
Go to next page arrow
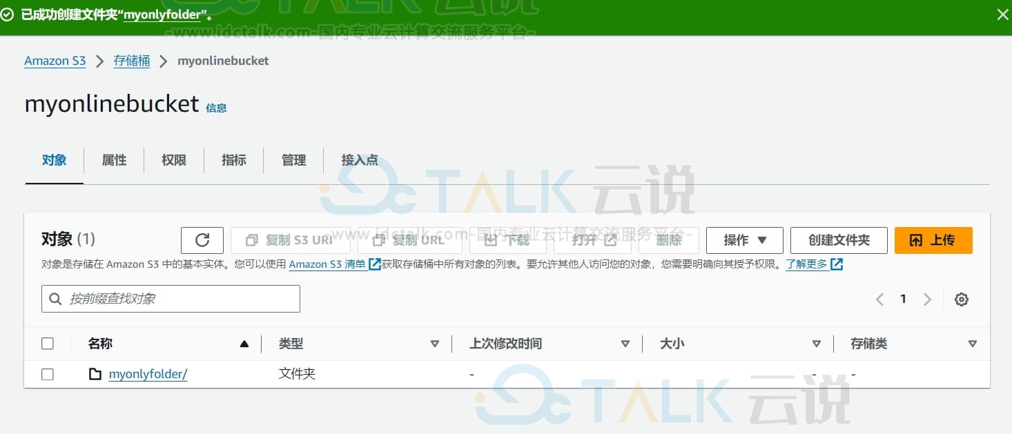927,299
